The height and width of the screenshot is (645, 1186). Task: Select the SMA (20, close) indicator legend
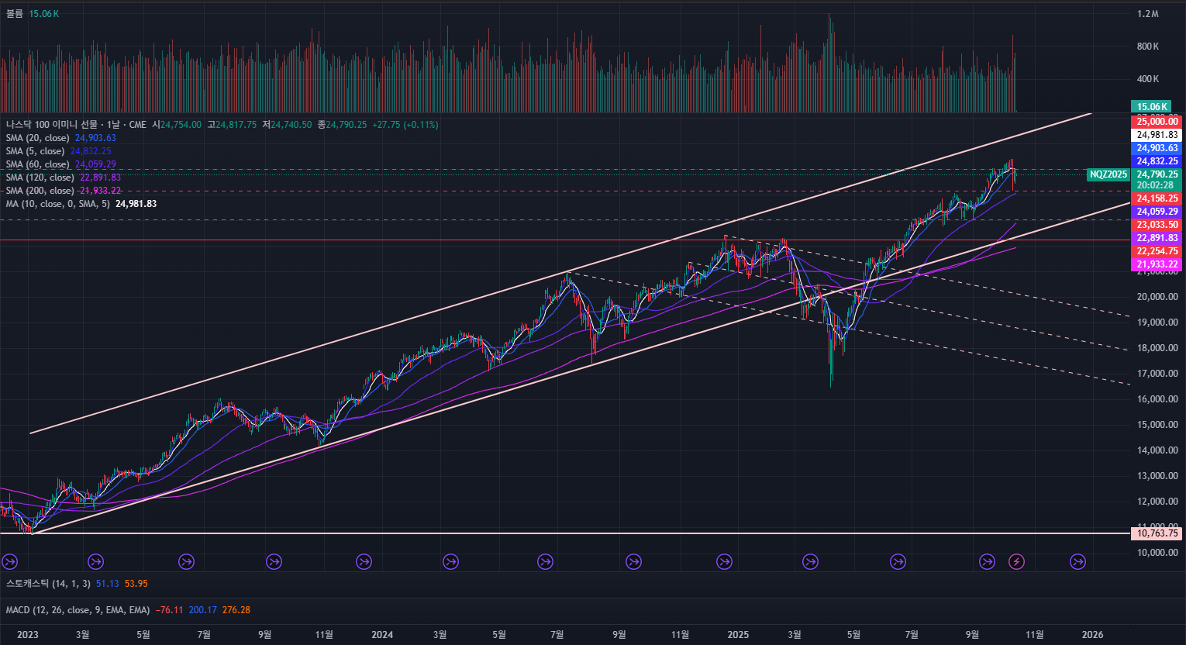(x=37, y=138)
